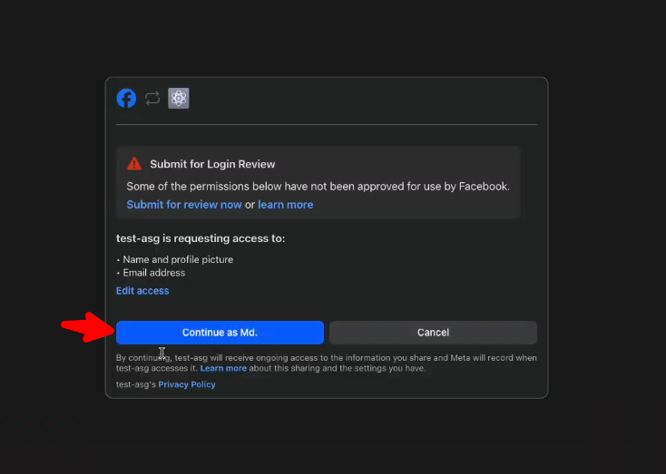666x474 pixels.
Task: Select the Submit for Login Review heading
Action: click(212, 164)
